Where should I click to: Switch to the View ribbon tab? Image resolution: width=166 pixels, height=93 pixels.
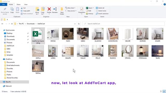(x=26, y=4)
